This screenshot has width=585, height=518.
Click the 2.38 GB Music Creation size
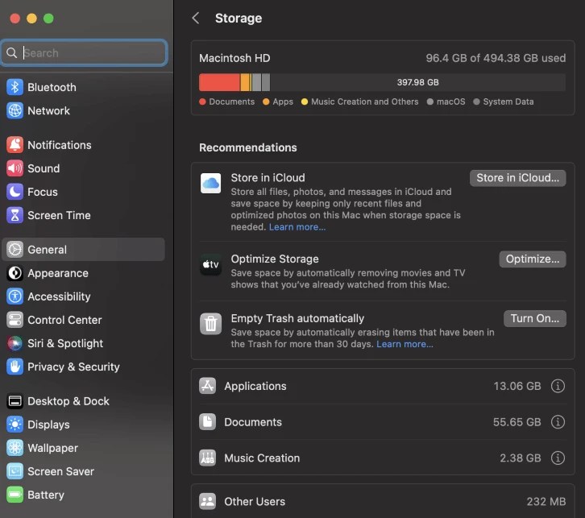pos(520,458)
